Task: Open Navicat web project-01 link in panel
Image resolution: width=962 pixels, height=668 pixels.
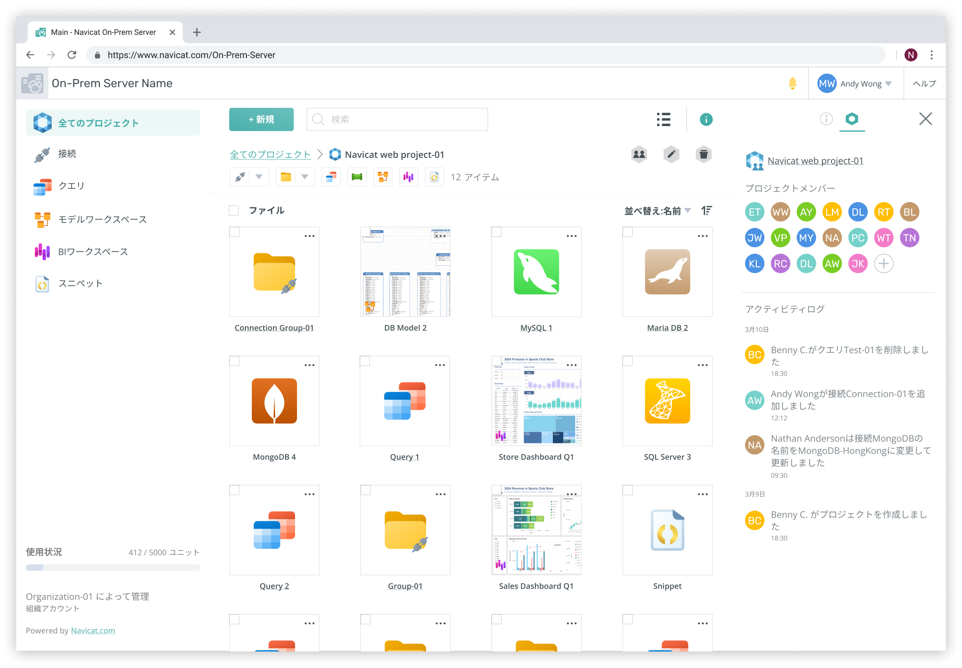Action: click(815, 160)
